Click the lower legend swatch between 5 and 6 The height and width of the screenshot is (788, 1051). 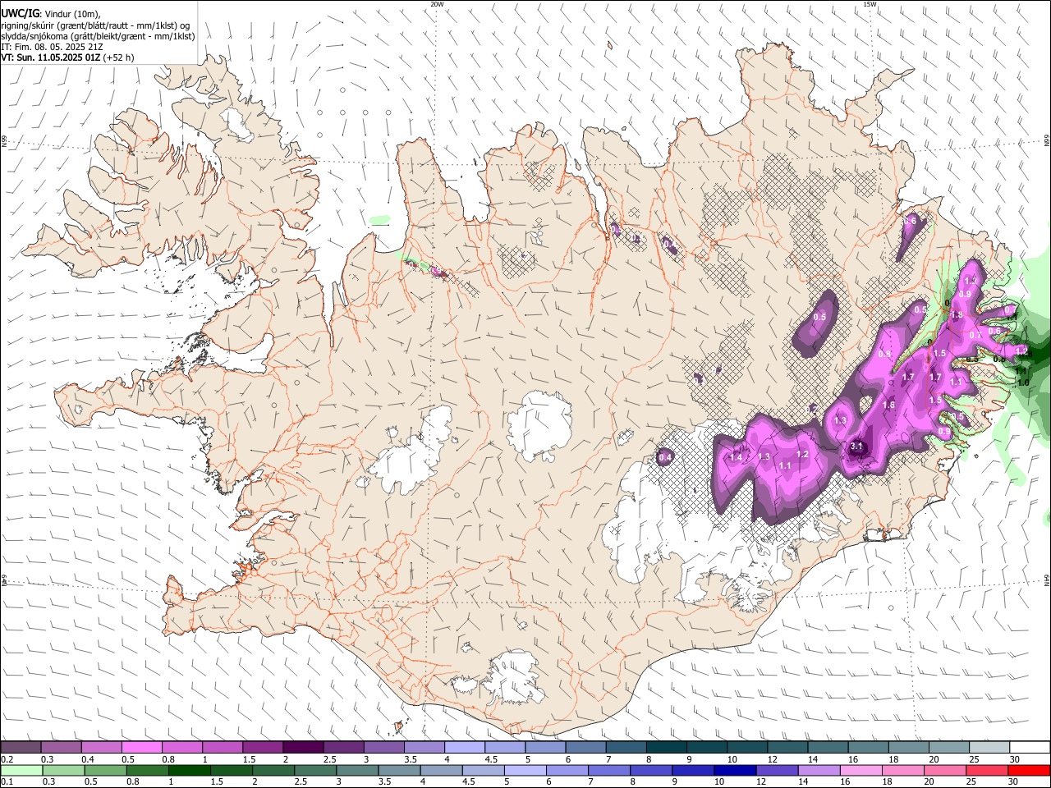pyautogui.click(x=525, y=770)
